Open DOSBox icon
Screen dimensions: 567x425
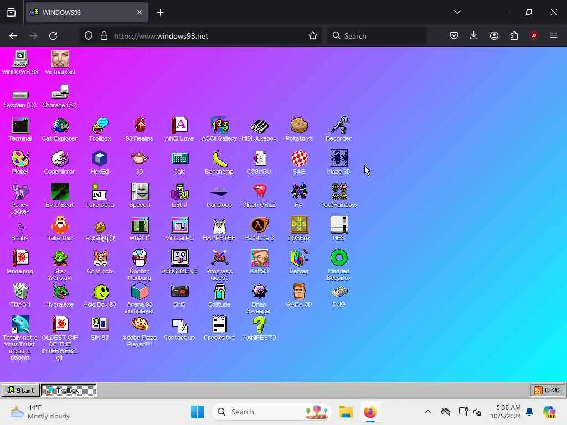point(298,229)
